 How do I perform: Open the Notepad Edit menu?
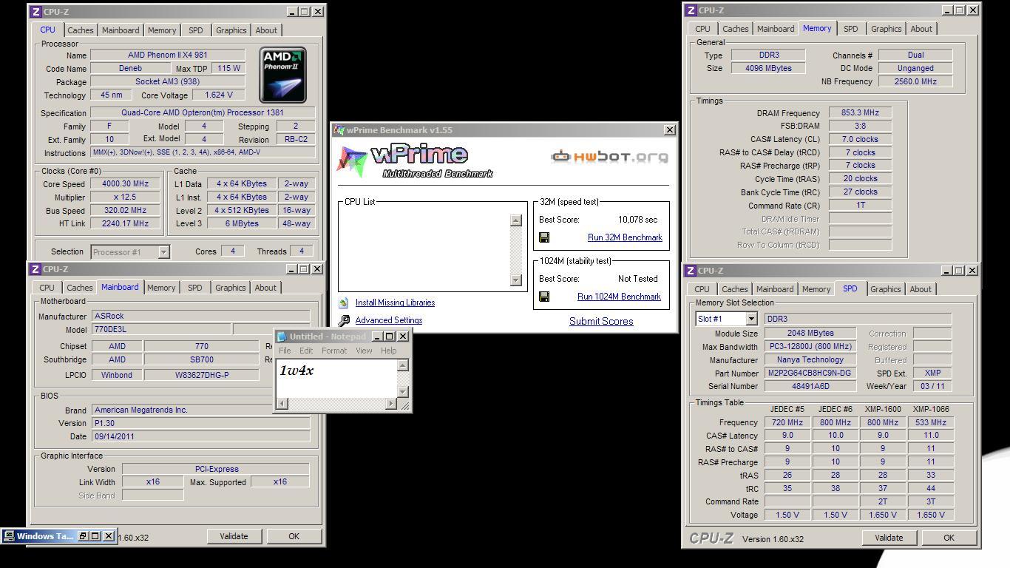[x=306, y=351]
